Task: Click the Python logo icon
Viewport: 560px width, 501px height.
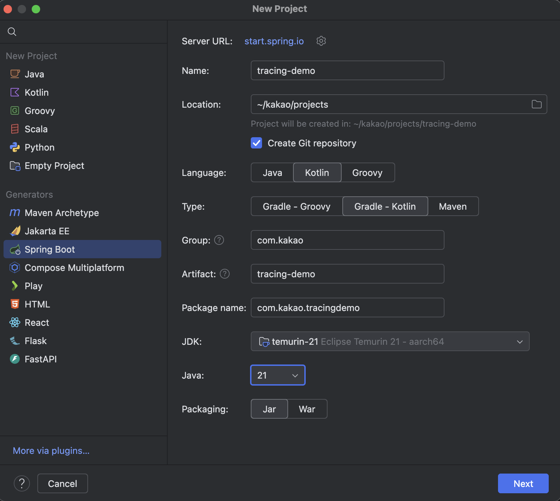Action: pyautogui.click(x=15, y=147)
